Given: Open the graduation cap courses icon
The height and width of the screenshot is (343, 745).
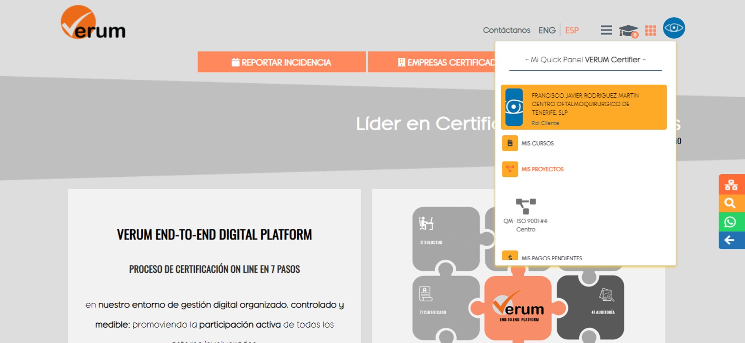Looking at the screenshot, I should [628, 31].
